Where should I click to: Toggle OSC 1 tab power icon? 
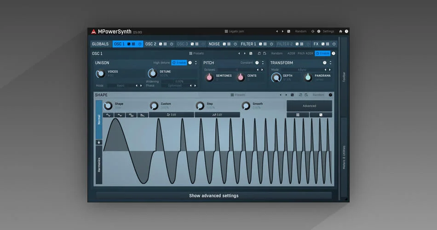click(x=140, y=44)
